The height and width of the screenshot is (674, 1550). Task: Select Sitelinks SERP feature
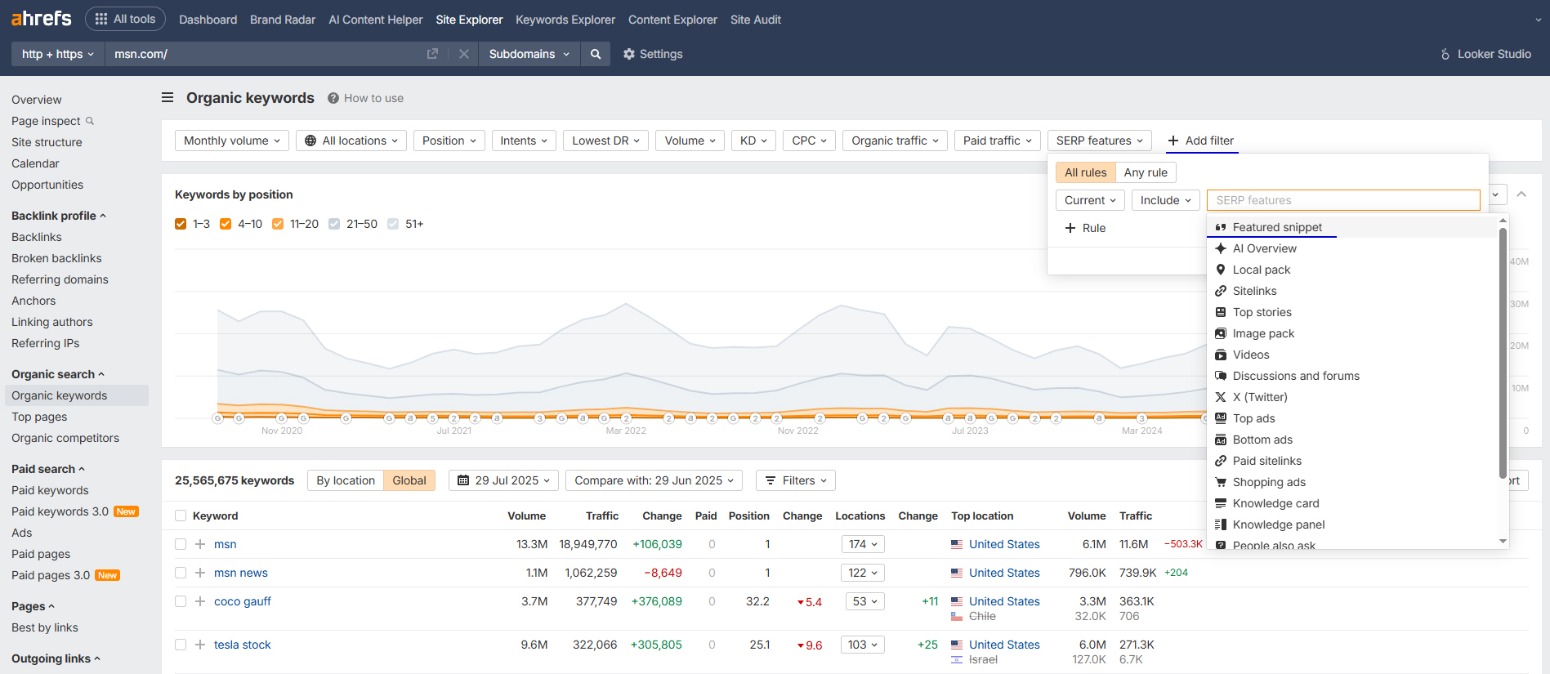point(1353,291)
